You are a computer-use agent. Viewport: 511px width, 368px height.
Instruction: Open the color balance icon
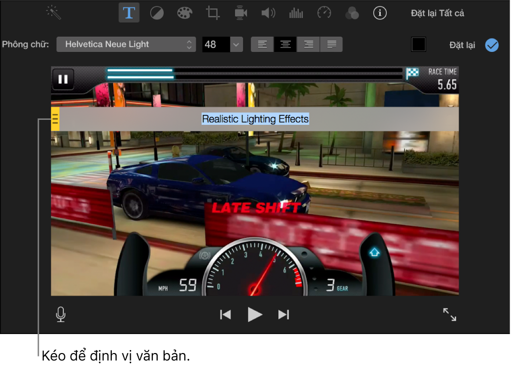tap(157, 13)
